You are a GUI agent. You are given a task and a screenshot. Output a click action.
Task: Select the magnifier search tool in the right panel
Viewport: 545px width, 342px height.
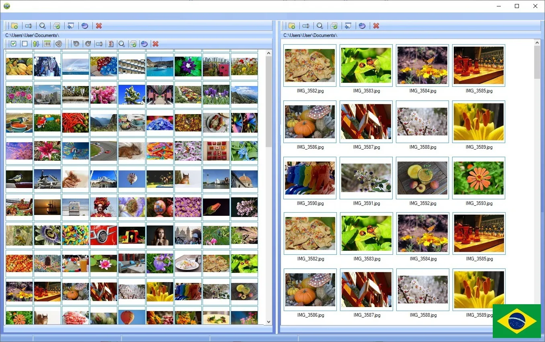click(x=320, y=26)
